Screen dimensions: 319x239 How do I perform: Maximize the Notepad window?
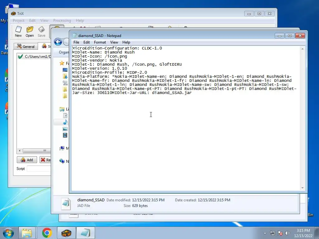pyautogui.click(x=290, y=36)
